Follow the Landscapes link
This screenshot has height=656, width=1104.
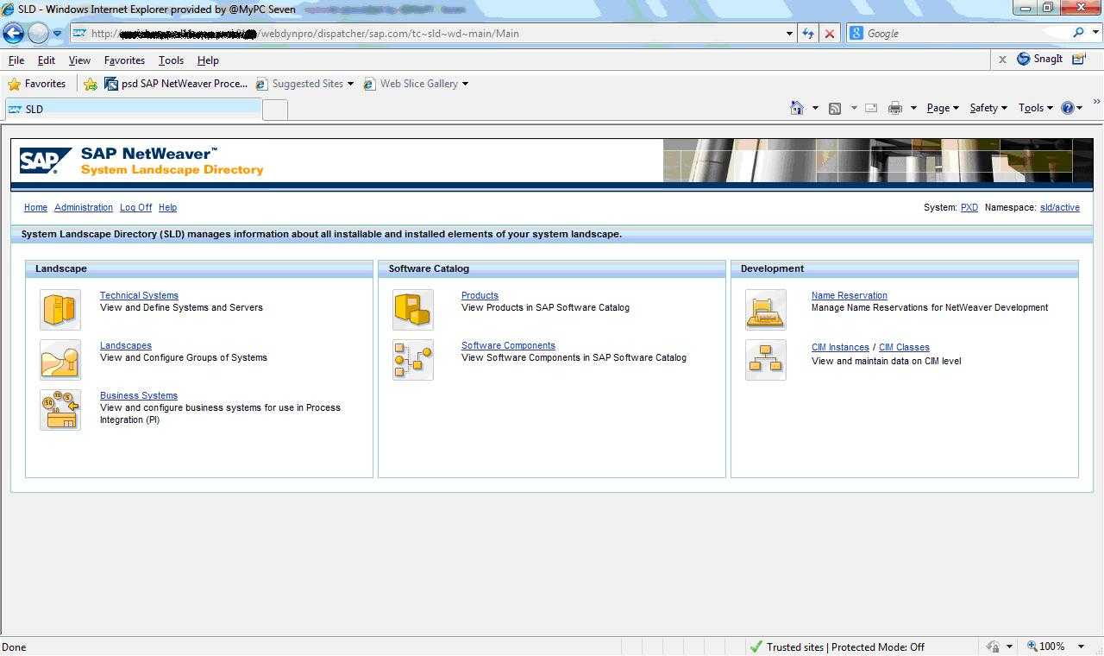(126, 345)
